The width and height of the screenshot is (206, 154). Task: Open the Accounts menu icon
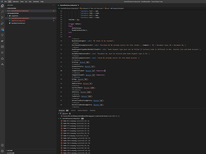tap(3, 145)
